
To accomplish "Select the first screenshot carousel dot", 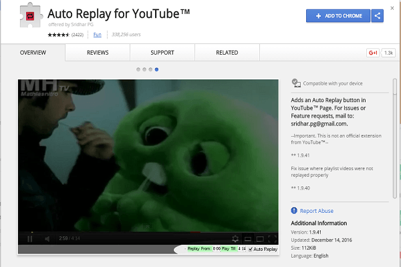I will [x=138, y=69].
